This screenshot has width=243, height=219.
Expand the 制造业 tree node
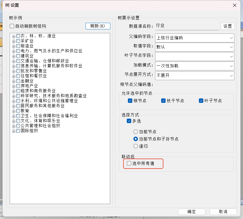[14, 46]
